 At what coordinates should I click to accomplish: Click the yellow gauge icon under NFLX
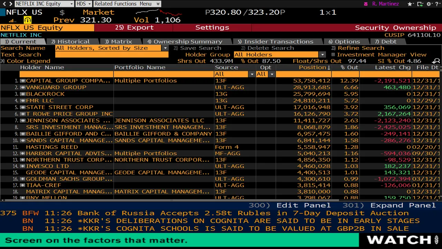coord(27,20)
